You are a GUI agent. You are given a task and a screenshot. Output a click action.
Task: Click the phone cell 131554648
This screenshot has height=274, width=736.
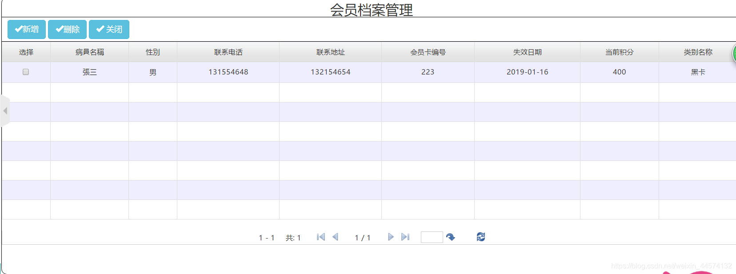228,72
